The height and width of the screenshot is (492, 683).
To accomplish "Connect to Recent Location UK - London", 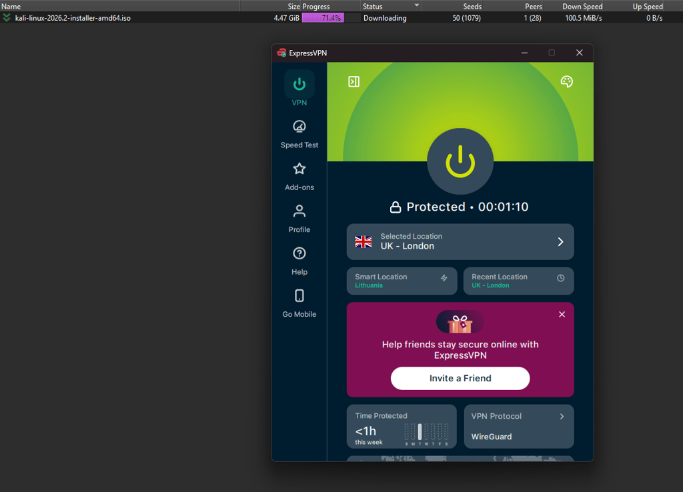I will 518,281.
